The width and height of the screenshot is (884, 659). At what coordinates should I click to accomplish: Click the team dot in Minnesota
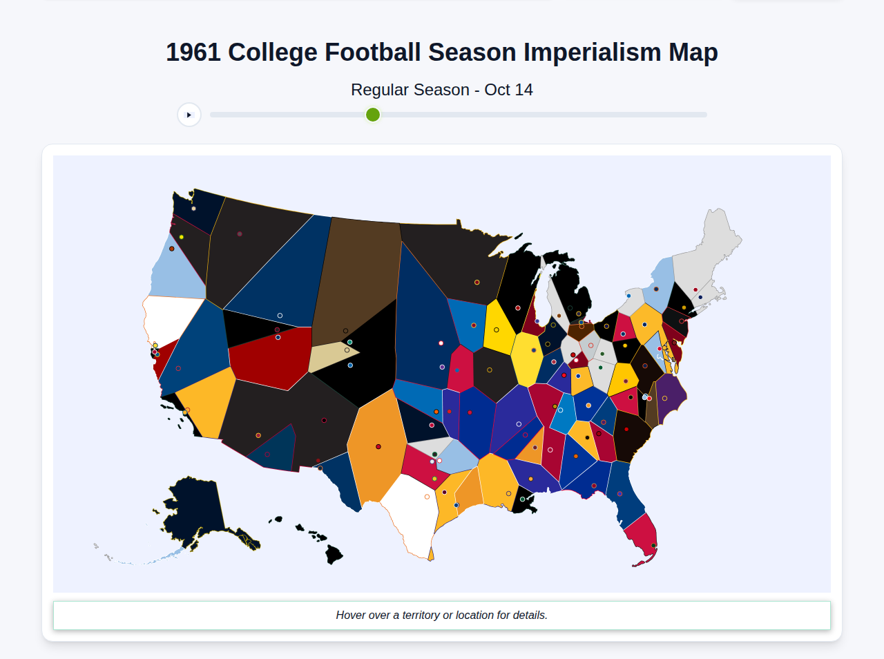tap(477, 282)
